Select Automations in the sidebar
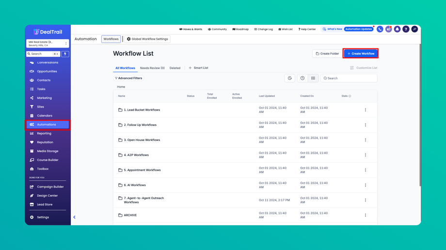The width and height of the screenshot is (446, 250). tap(48, 125)
